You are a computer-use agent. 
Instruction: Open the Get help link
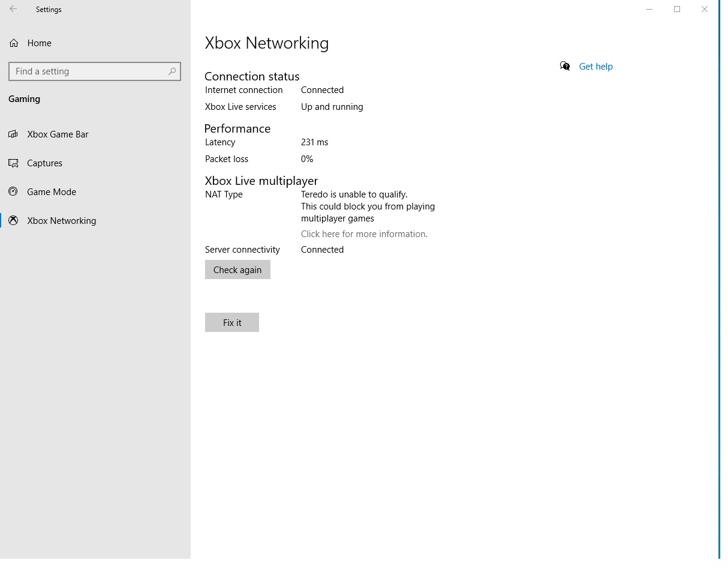[595, 67]
